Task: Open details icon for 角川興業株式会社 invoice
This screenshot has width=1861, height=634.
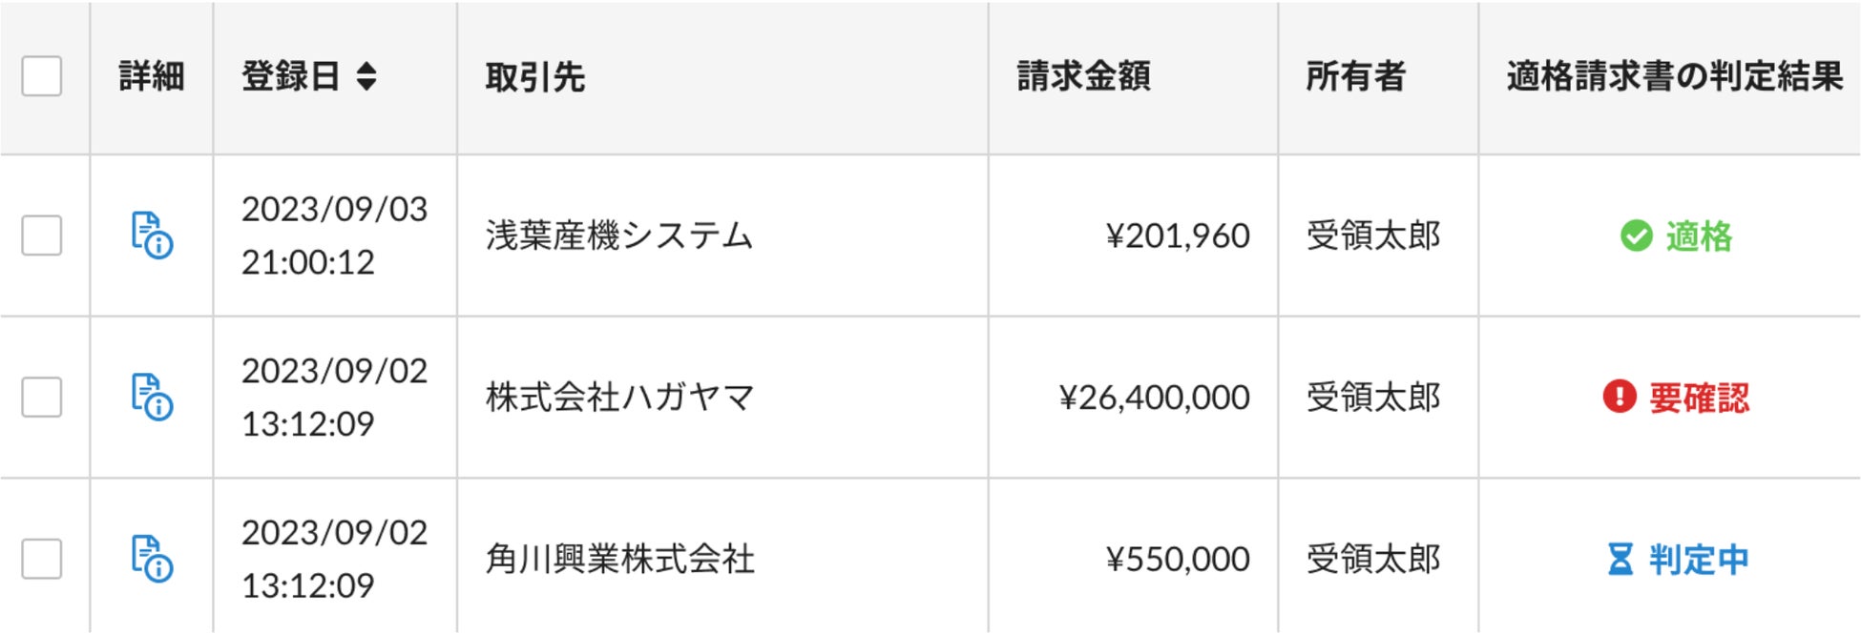Action: 152,559
